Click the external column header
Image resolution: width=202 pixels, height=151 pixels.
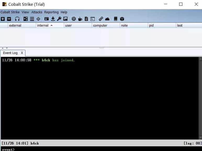pos(15,26)
